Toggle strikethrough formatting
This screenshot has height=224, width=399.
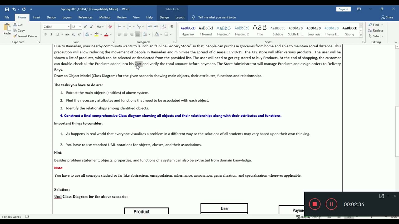(67, 35)
